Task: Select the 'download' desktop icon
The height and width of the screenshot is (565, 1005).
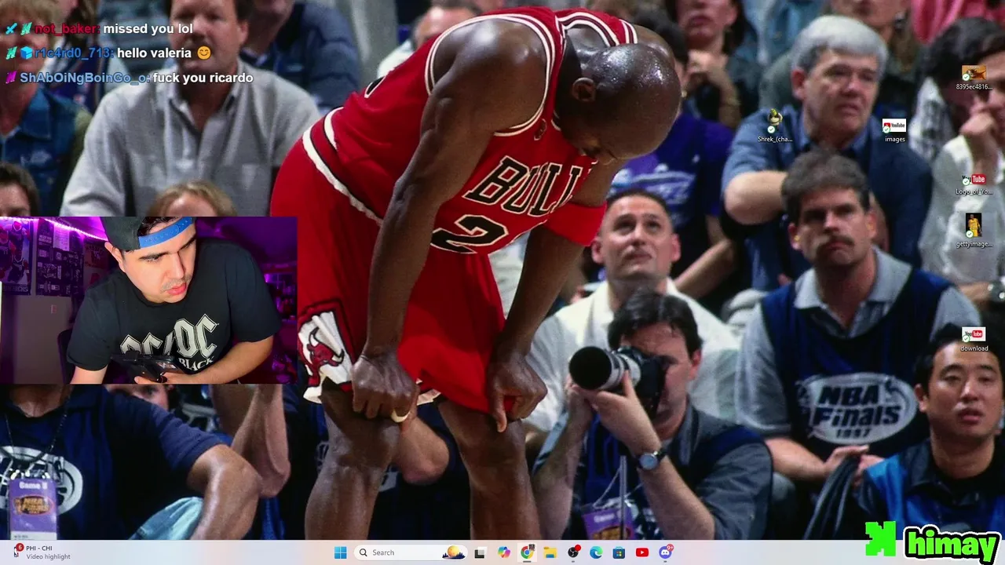Action: 974,340
